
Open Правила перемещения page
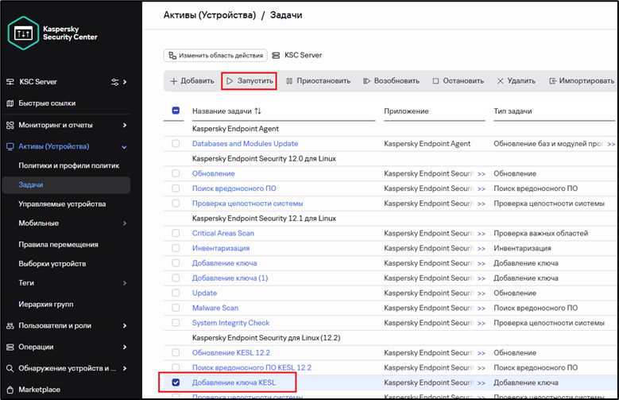(x=59, y=245)
